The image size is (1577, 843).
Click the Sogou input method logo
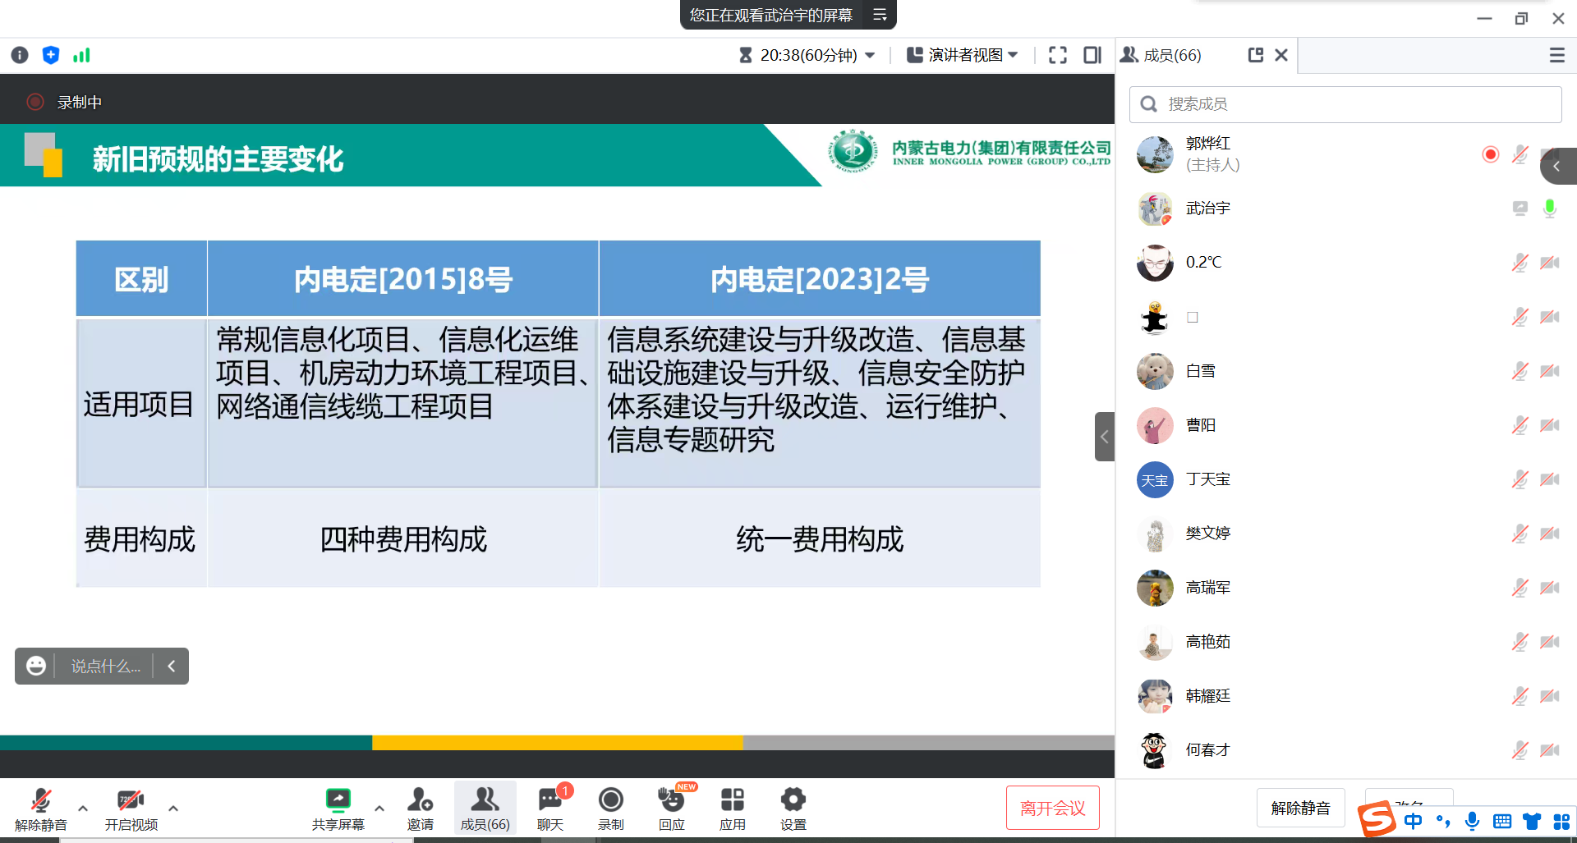(x=1377, y=819)
